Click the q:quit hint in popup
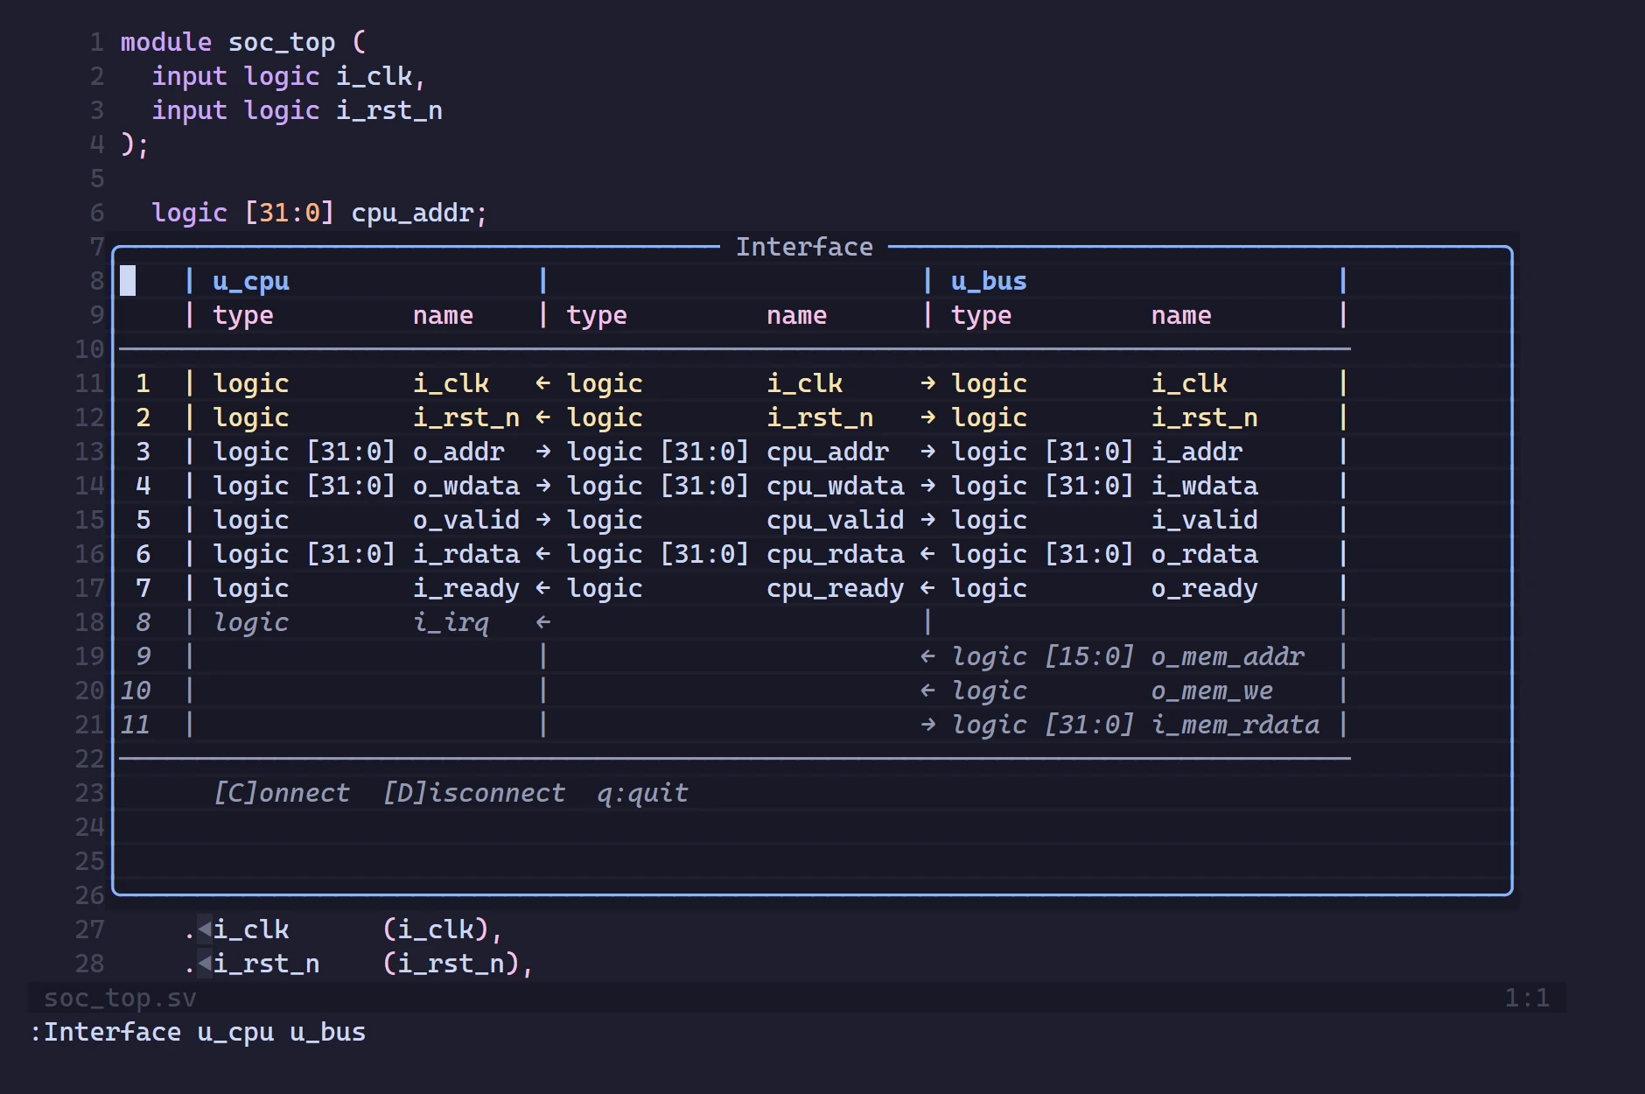The width and height of the screenshot is (1645, 1094). click(642, 793)
